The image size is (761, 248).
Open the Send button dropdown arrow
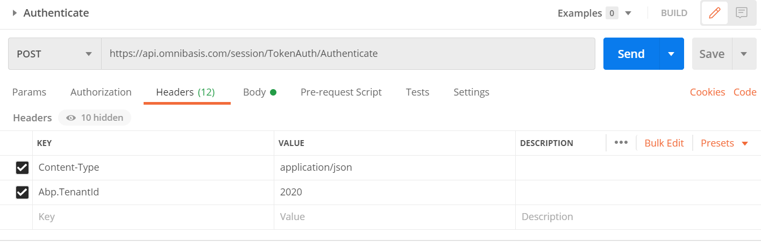(x=671, y=54)
